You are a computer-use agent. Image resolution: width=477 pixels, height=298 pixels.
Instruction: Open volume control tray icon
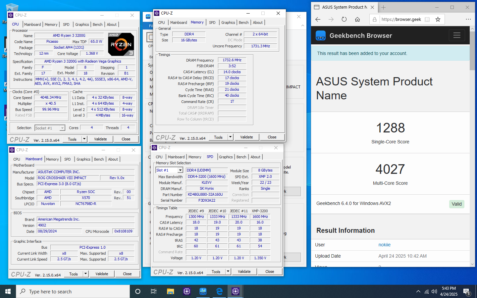(x=434, y=291)
